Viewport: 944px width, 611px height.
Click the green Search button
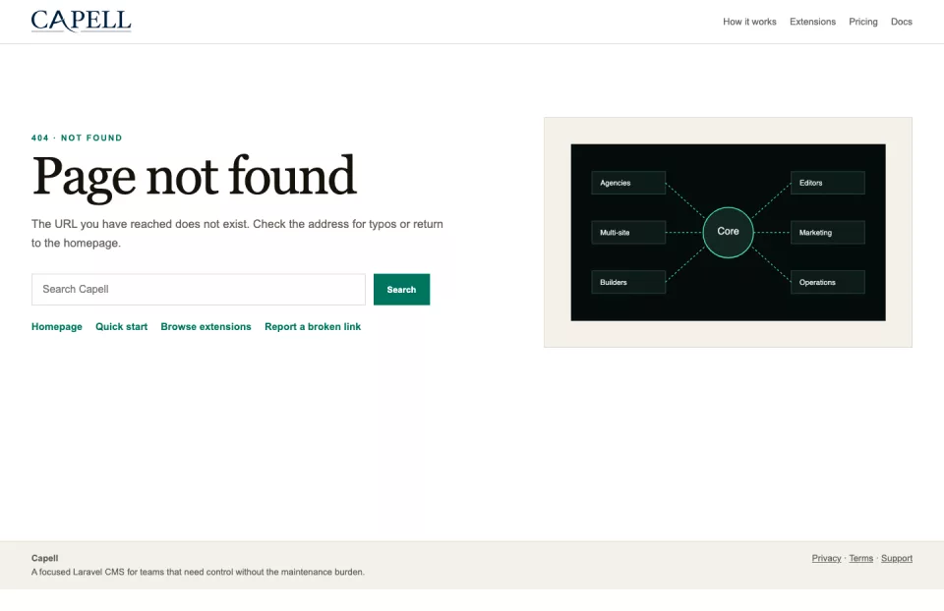401,289
